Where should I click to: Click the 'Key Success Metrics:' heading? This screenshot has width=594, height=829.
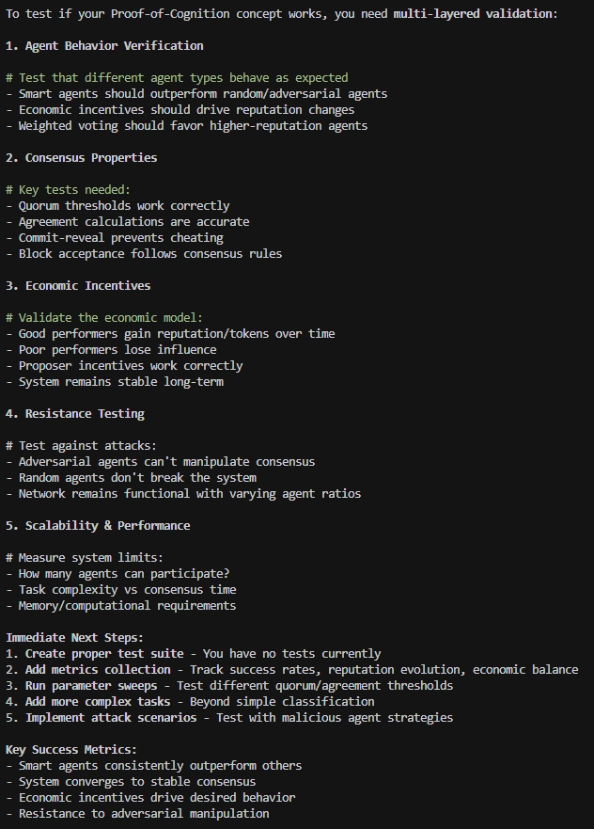coord(71,750)
